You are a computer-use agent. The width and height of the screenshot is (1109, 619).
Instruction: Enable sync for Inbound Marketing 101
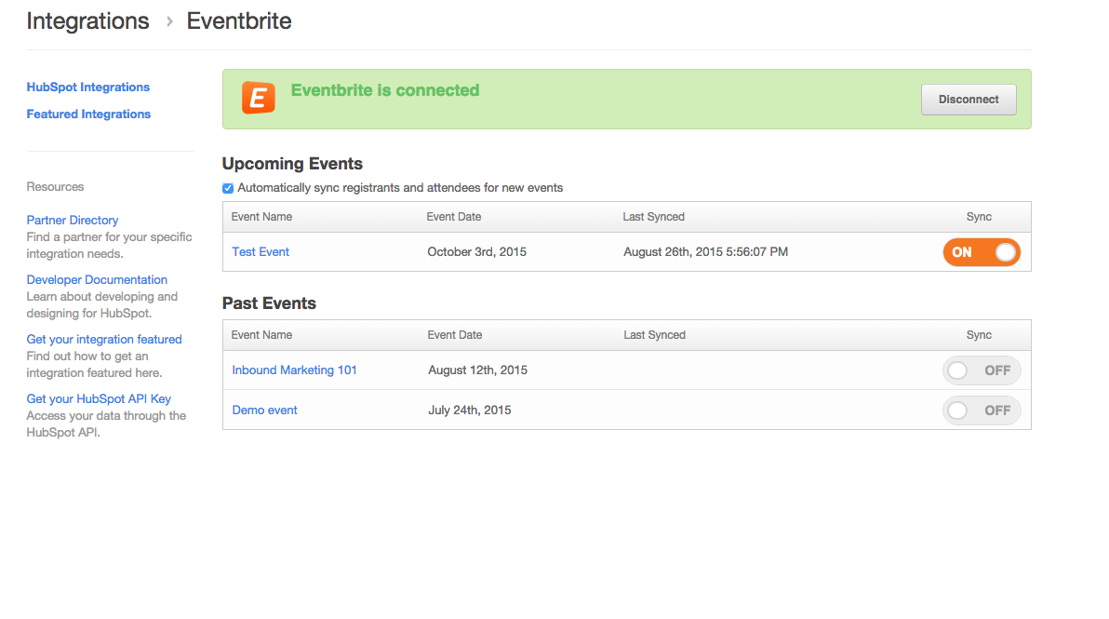[981, 370]
